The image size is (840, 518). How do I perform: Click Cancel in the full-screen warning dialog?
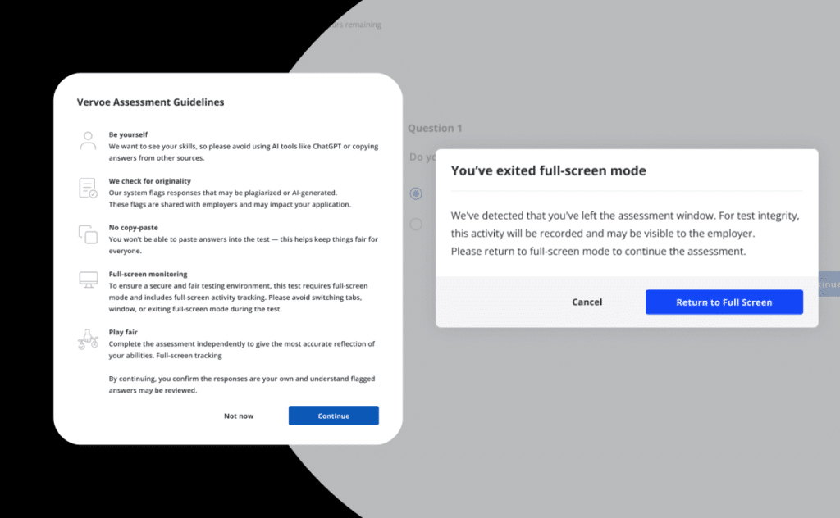pos(587,302)
